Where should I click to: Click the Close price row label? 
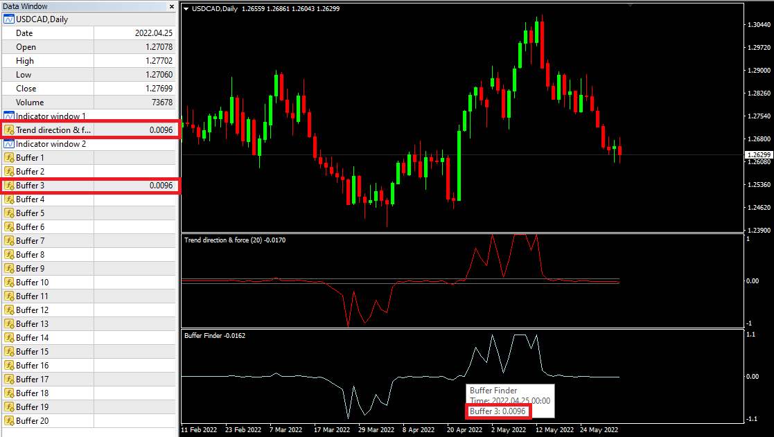pyautogui.click(x=26, y=89)
